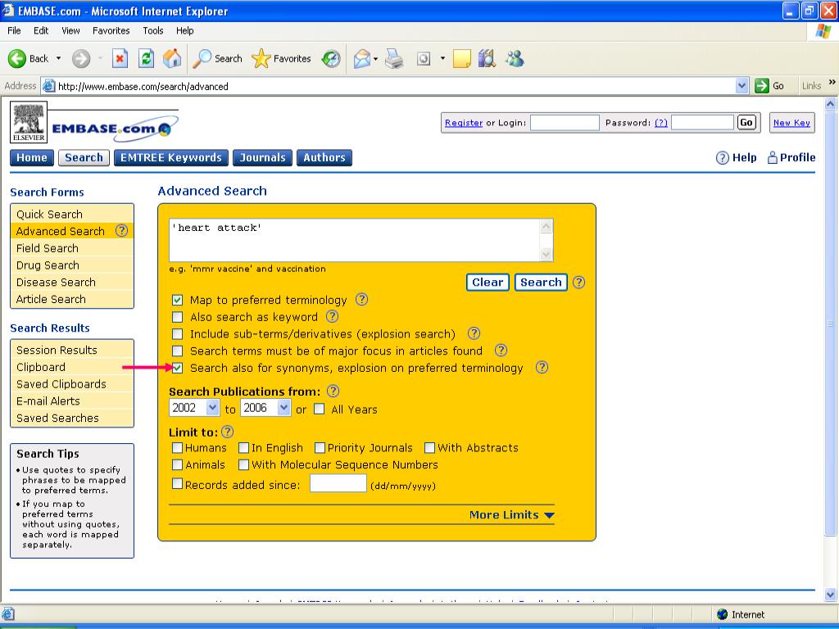Open help for Search Publications from
This screenshot has height=629, width=839.
tap(333, 391)
